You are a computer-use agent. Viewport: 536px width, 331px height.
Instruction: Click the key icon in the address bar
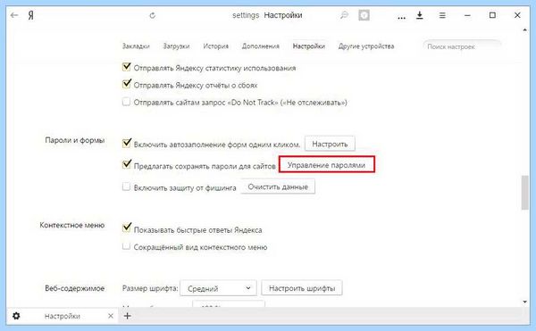[344, 15]
